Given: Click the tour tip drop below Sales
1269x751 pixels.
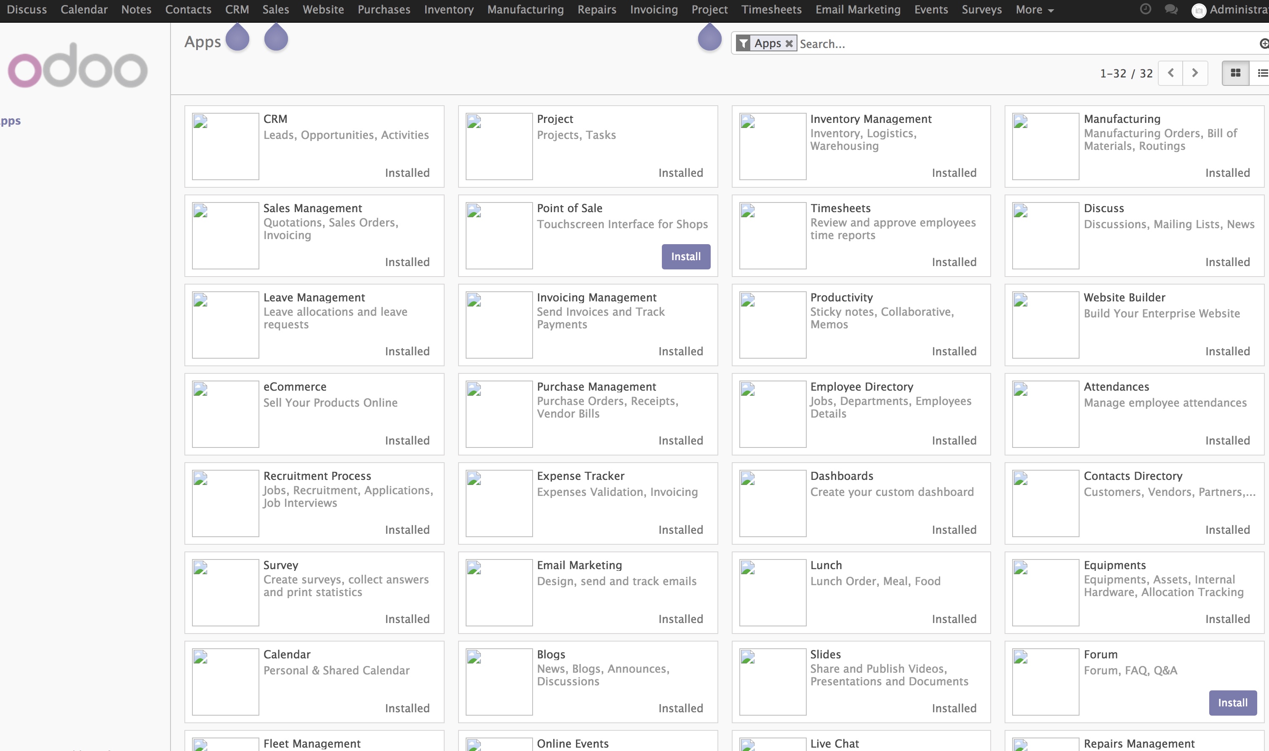Looking at the screenshot, I should tap(276, 37).
